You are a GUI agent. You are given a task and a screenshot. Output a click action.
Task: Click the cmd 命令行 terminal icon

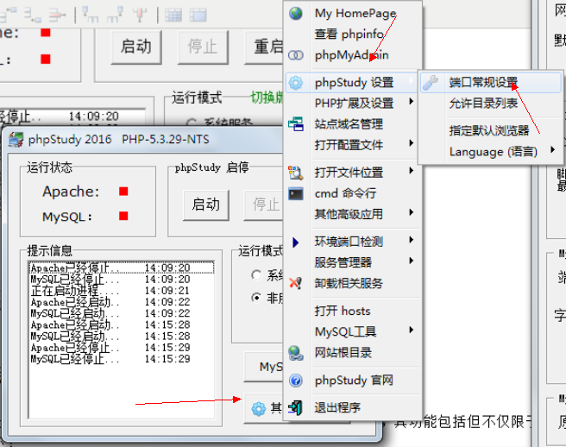[x=296, y=193]
